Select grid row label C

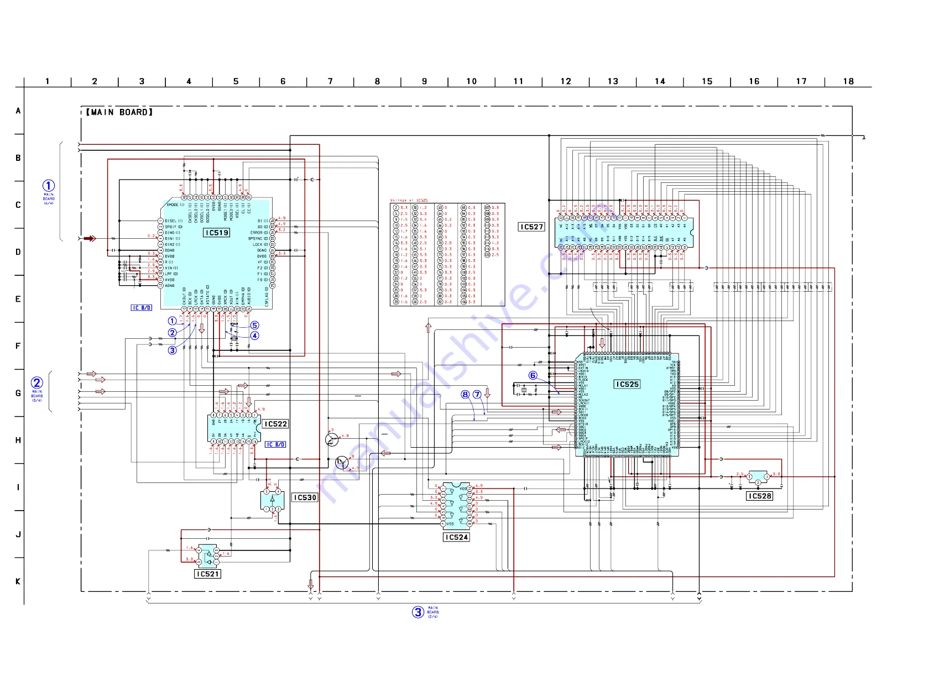(x=18, y=205)
